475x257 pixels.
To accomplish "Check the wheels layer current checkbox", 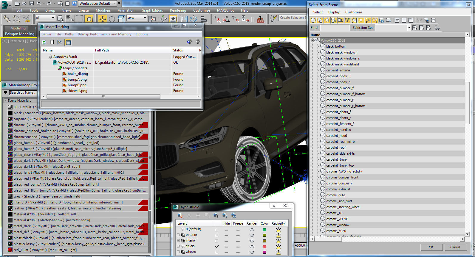I will (x=216, y=252).
